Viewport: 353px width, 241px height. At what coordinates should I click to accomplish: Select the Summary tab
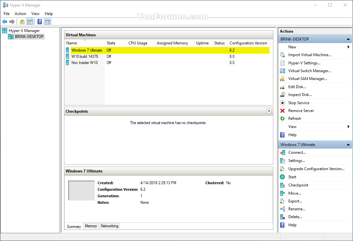click(74, 226)
